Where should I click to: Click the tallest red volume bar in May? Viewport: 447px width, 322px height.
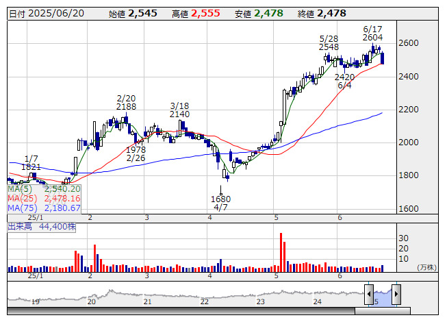coord(281,252)
